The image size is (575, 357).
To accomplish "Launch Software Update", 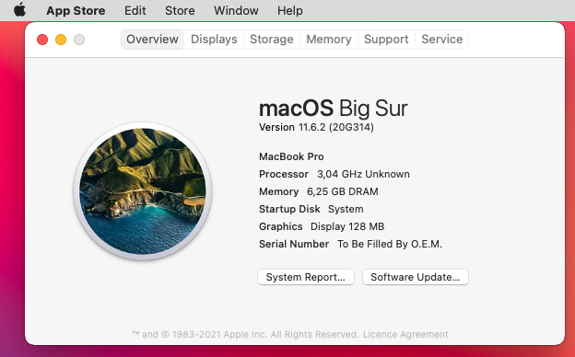I will pyautogui.click(x=416, y=277).
